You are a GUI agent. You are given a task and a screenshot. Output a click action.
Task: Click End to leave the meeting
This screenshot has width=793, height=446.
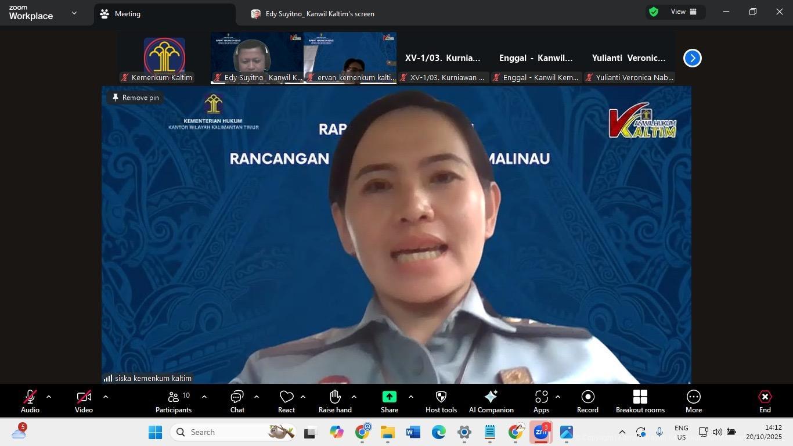coord(765,401)
